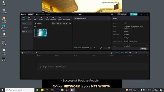164x92 pixels.
Task: Click the Shortcut button
Action: pos(122,14)
